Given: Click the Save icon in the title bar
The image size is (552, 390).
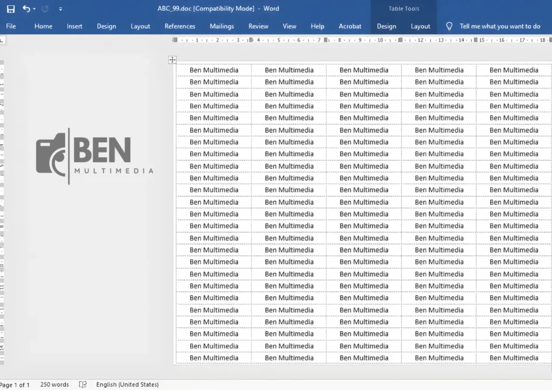Looking at the screenshot, I should coord(11,9).
